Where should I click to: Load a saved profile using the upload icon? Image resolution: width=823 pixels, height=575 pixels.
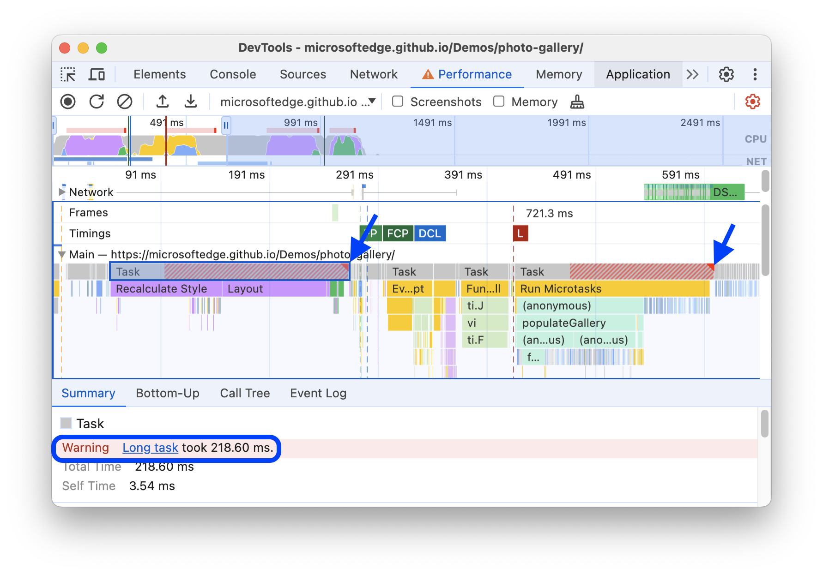[163, 102]
